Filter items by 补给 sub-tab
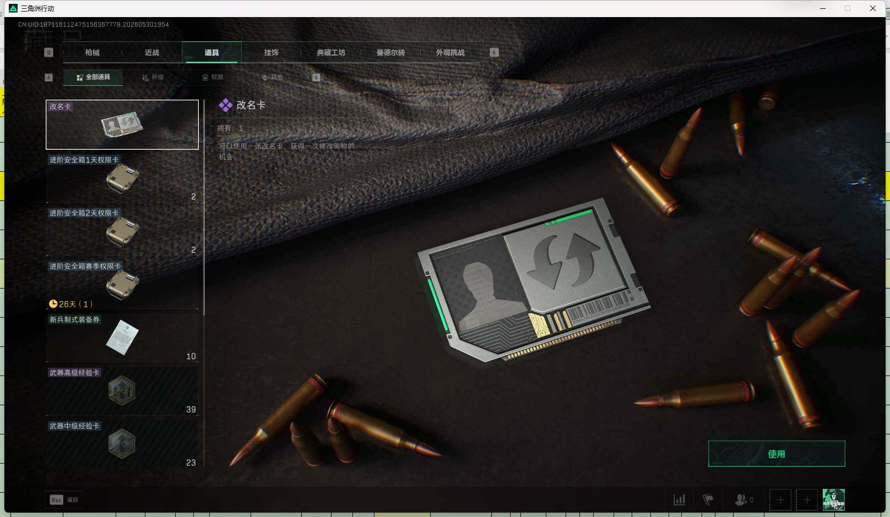890x517 pixels. (x=153, y=77)
